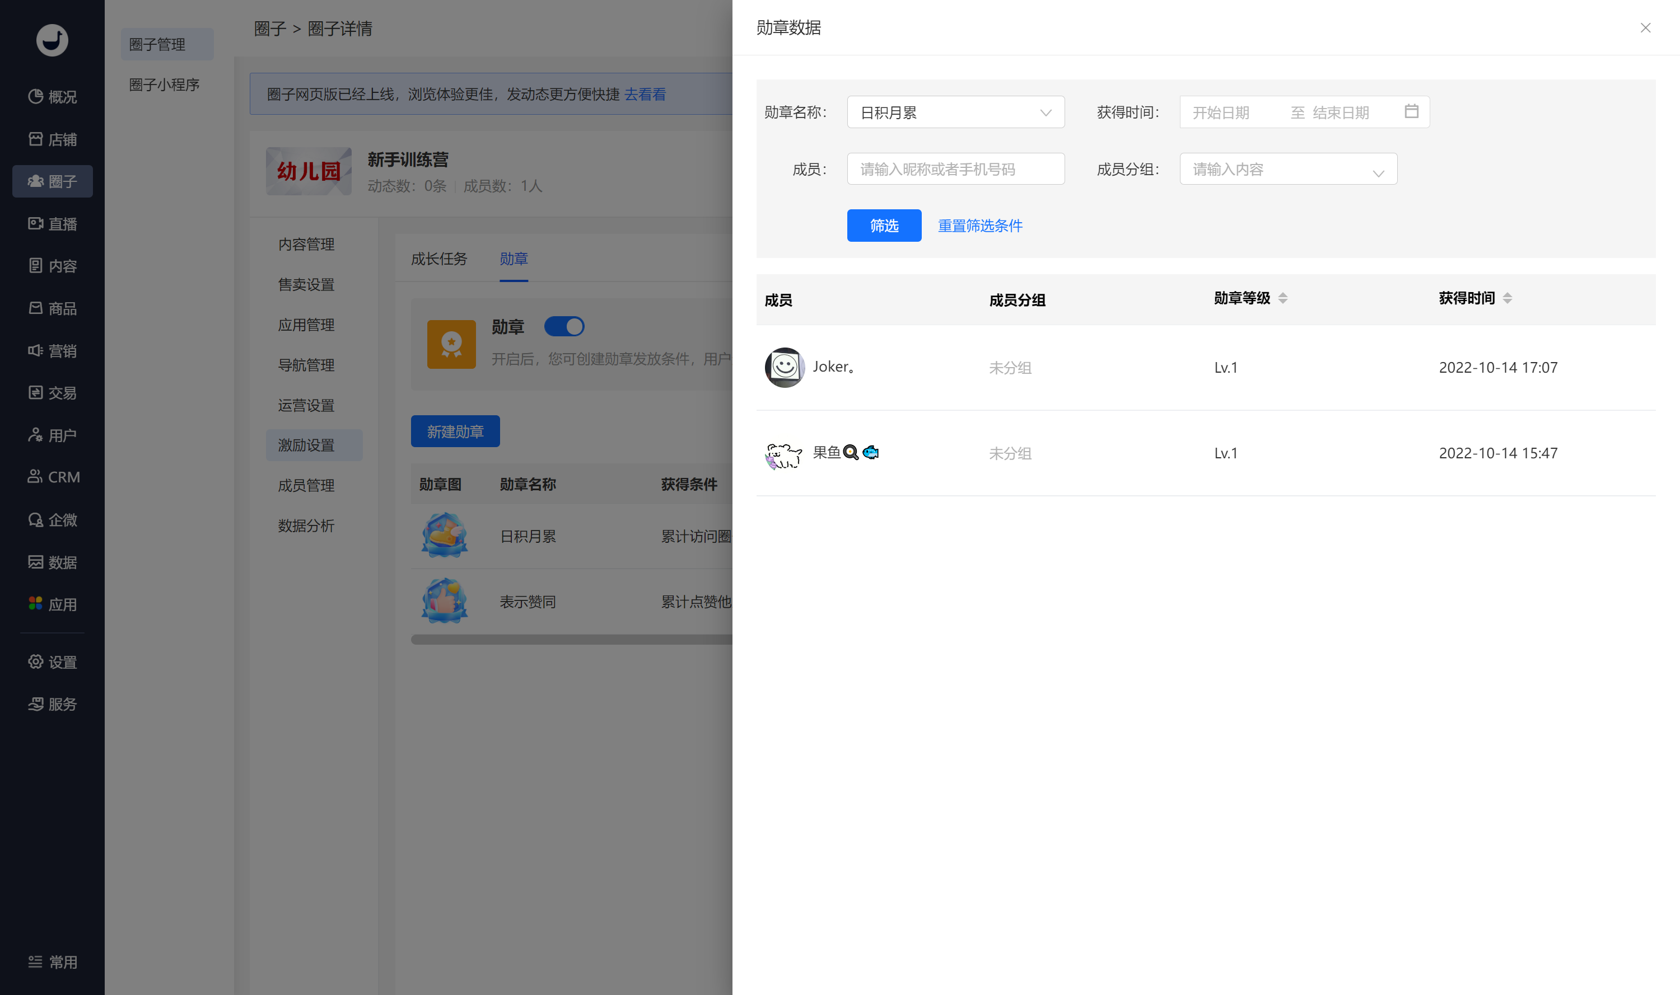Expand the 勋章名称 dropdown showing 日积月累
The width and height of the screenshot is (1680, 995).
955,112
